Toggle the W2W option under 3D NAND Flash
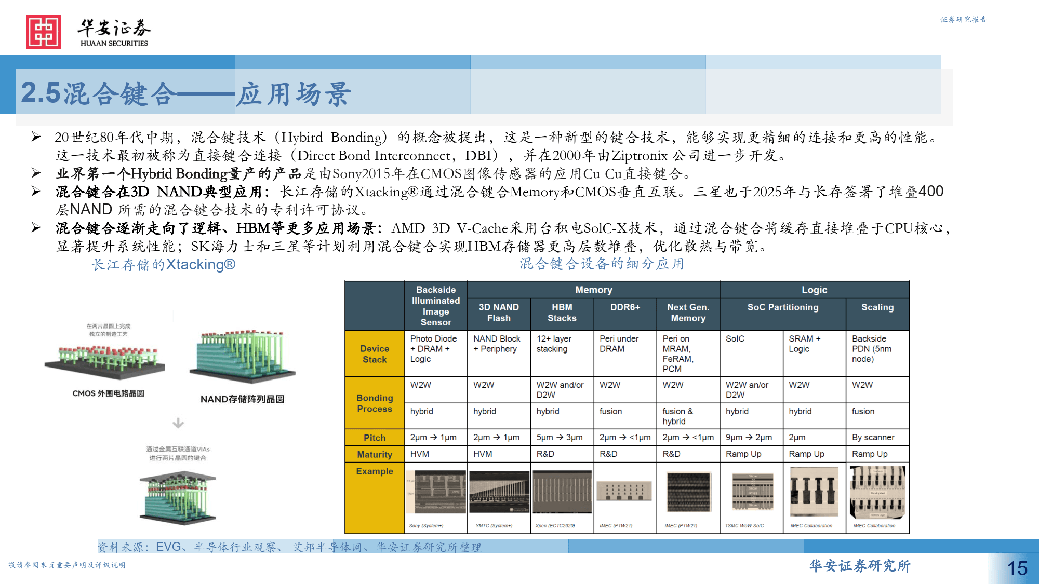1039x584 pixels. click(x=482, y=385)
